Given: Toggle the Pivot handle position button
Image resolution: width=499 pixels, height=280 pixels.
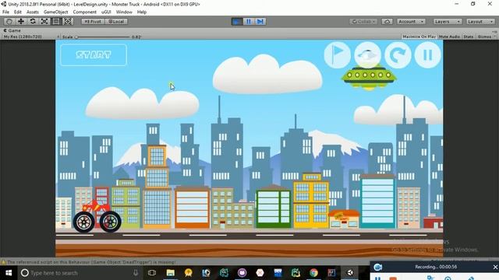Looking at the screenshot, I should (x=93, y=21).
